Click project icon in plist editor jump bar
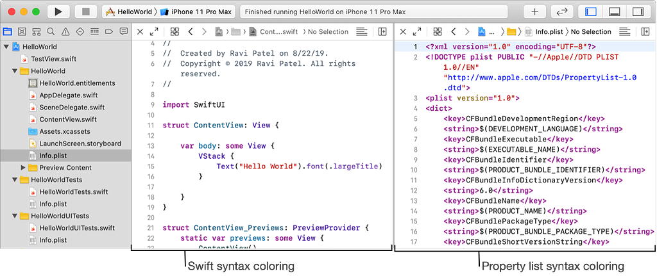Image resolution: width=657 pixels, height=276 pixels. pyautogui.click(x=482, y=31)
